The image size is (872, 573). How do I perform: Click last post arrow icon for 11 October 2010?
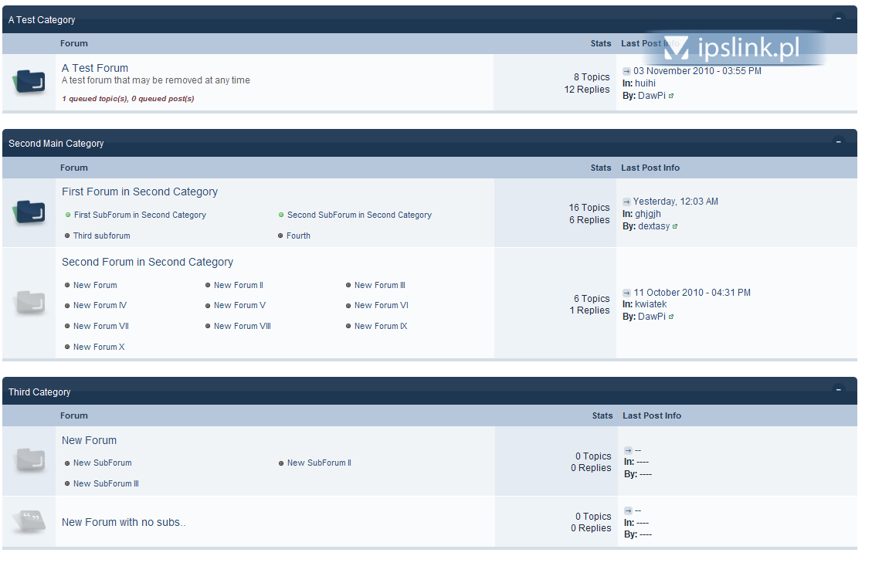626,293
